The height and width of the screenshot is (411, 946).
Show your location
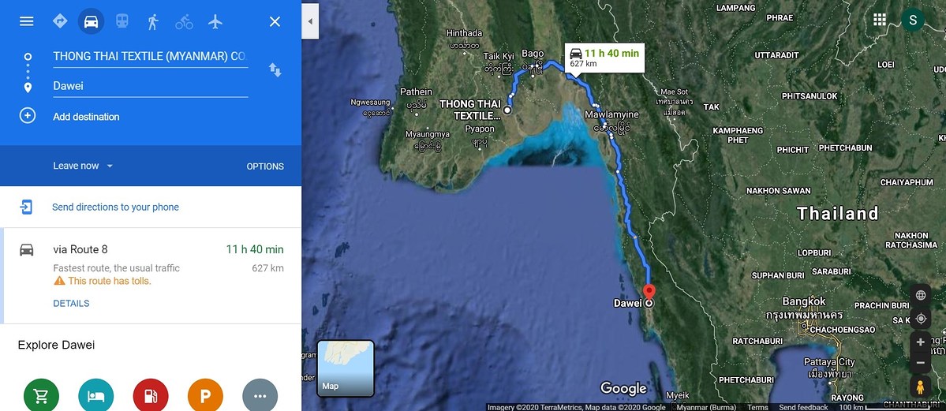921,319
